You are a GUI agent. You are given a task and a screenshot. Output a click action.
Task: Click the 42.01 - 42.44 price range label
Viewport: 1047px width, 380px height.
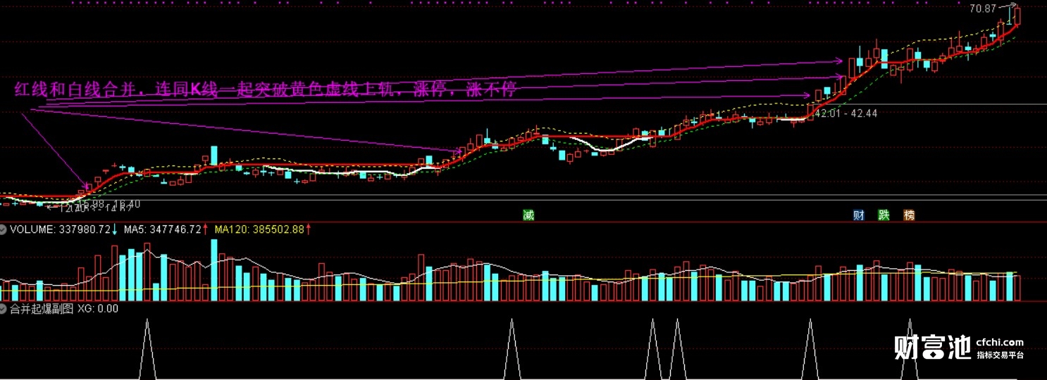pos(846,113)
